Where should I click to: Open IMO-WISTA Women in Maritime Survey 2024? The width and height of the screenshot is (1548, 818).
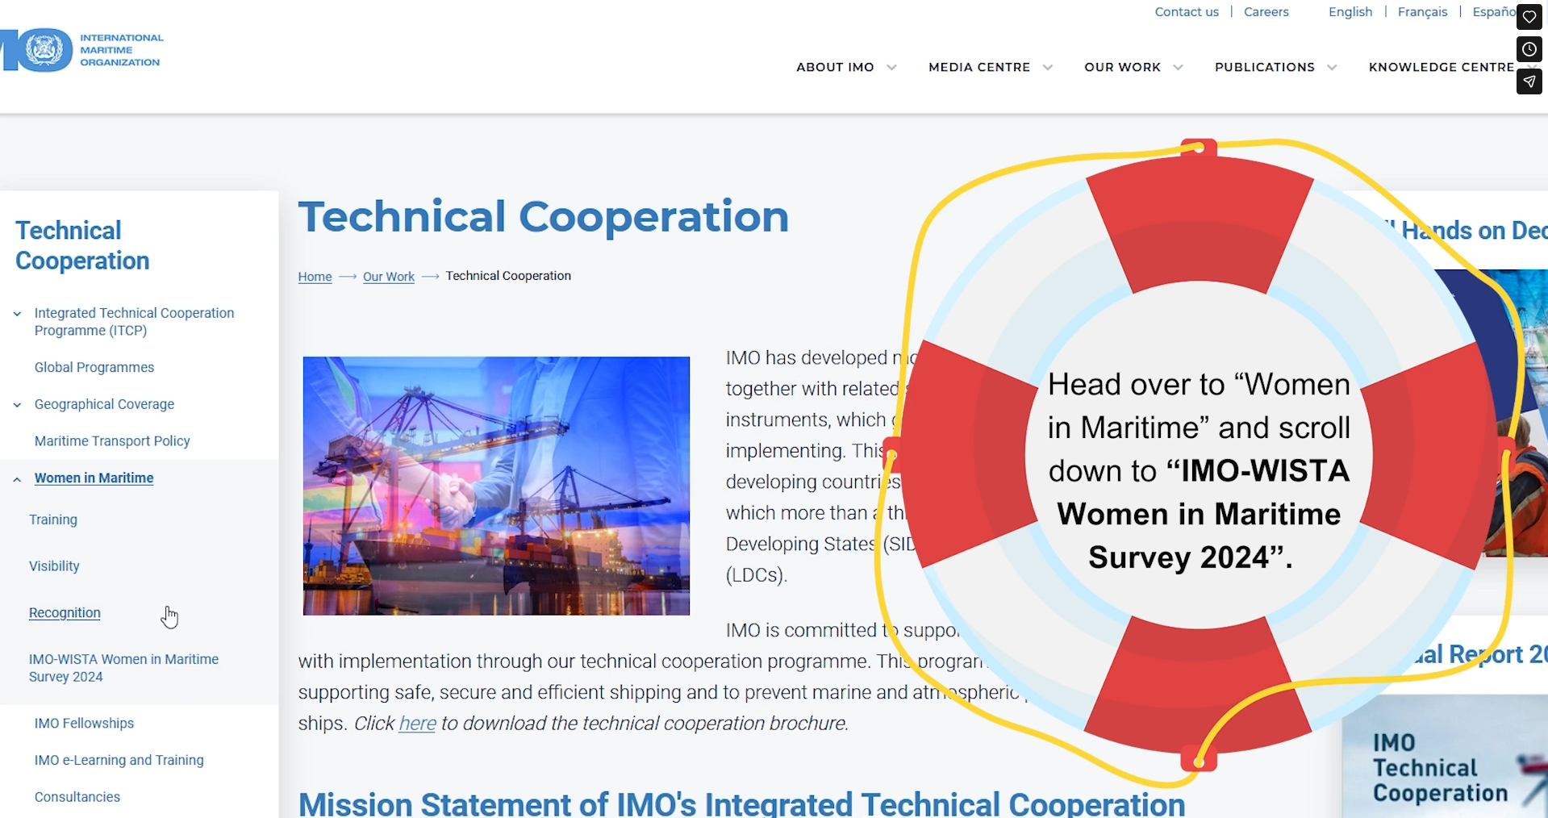(123, 668)
